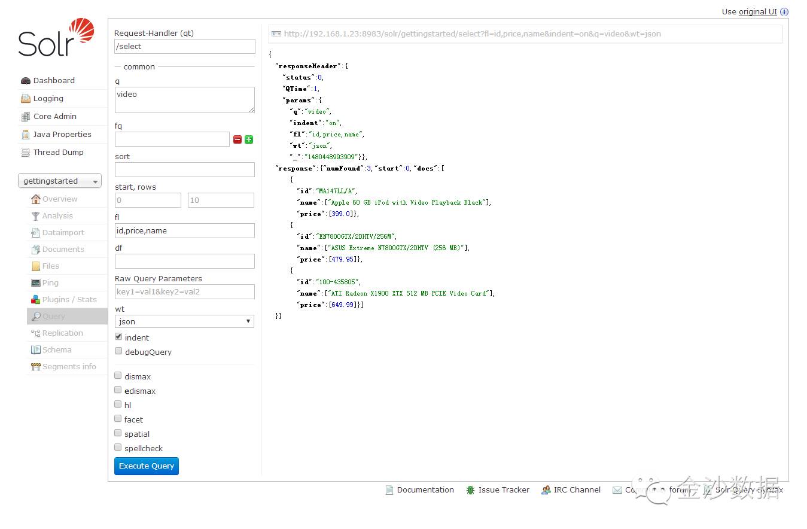Click the Dataimport icon
The width and height of the screenshot is (807, 529).
pos(36,233)
